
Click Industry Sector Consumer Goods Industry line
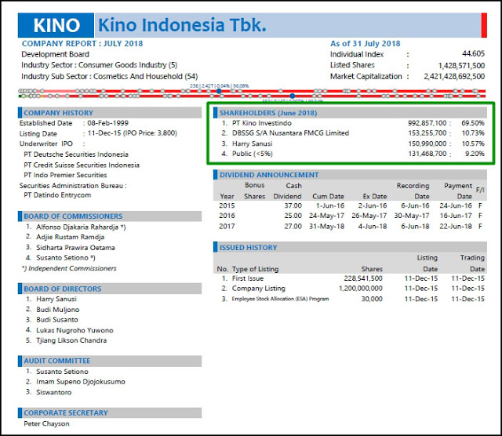coord(100,65)
